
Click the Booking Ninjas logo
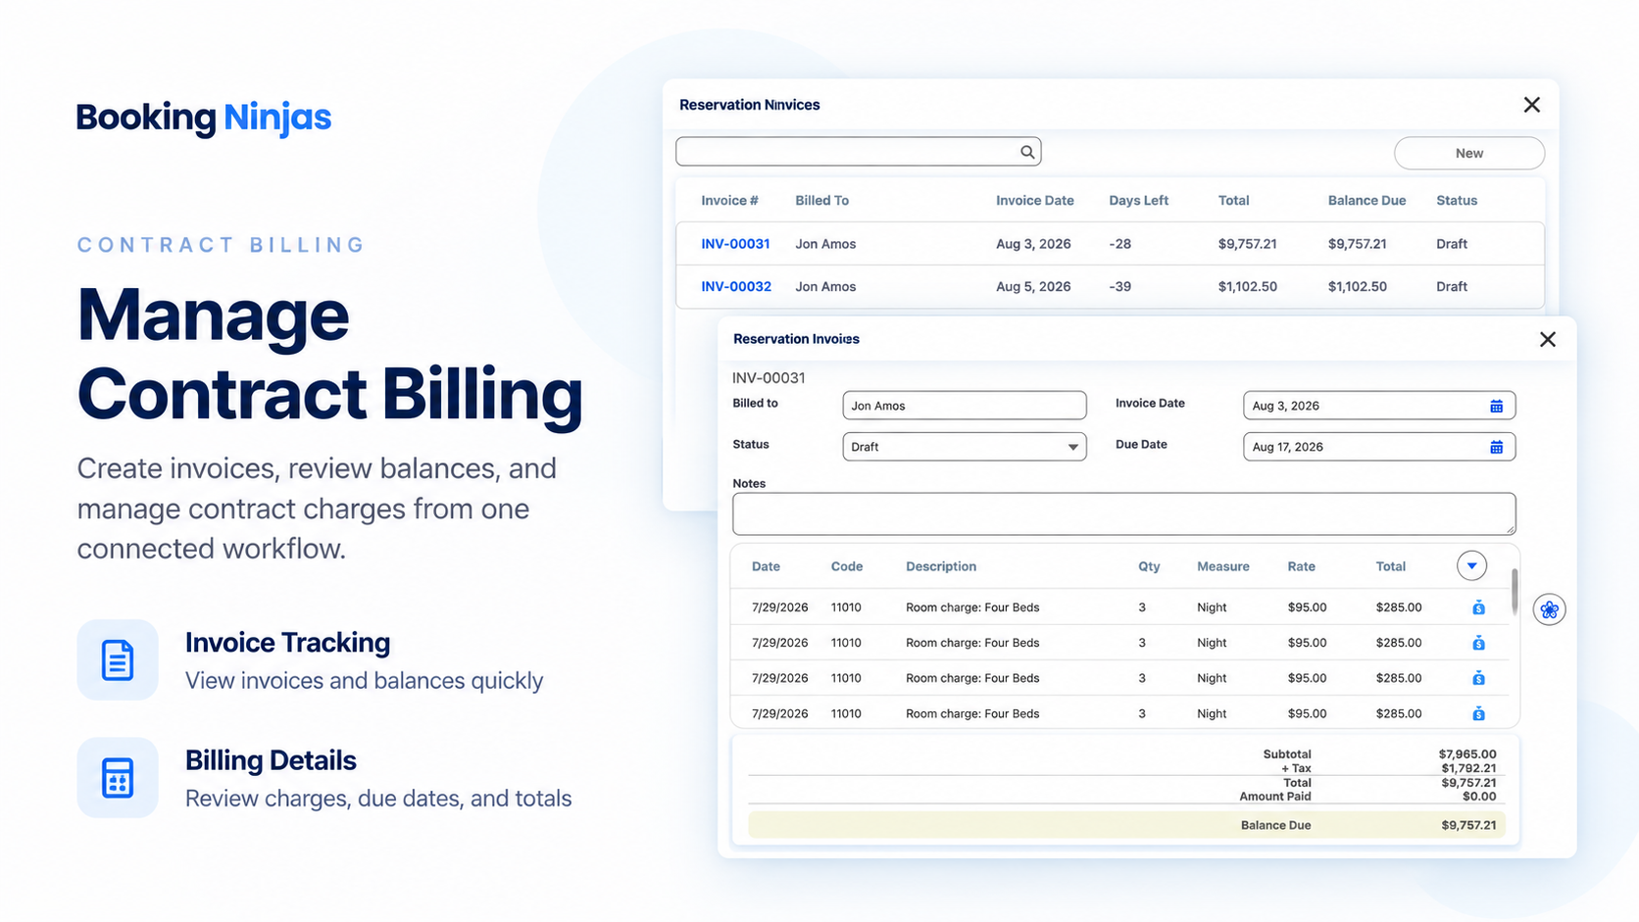tap(204, 118)
